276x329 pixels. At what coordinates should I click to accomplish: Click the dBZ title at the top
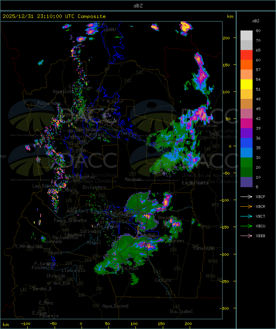[x=138, y=5]
